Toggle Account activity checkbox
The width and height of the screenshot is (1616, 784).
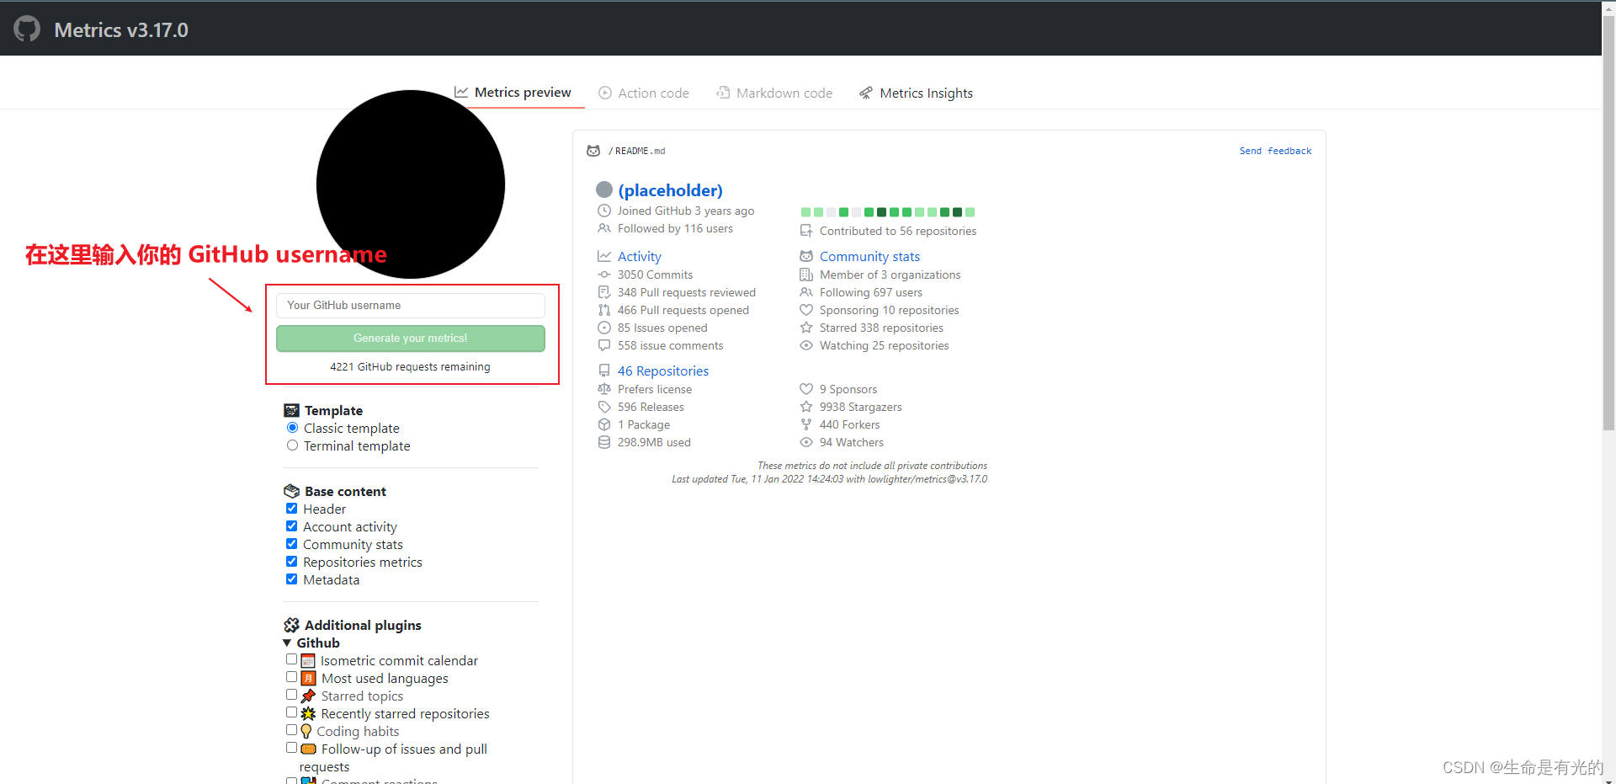291,526
